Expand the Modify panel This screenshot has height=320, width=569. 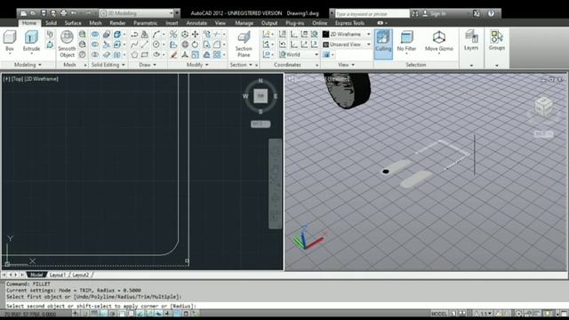pyautogui.click(x=197, y=65)
